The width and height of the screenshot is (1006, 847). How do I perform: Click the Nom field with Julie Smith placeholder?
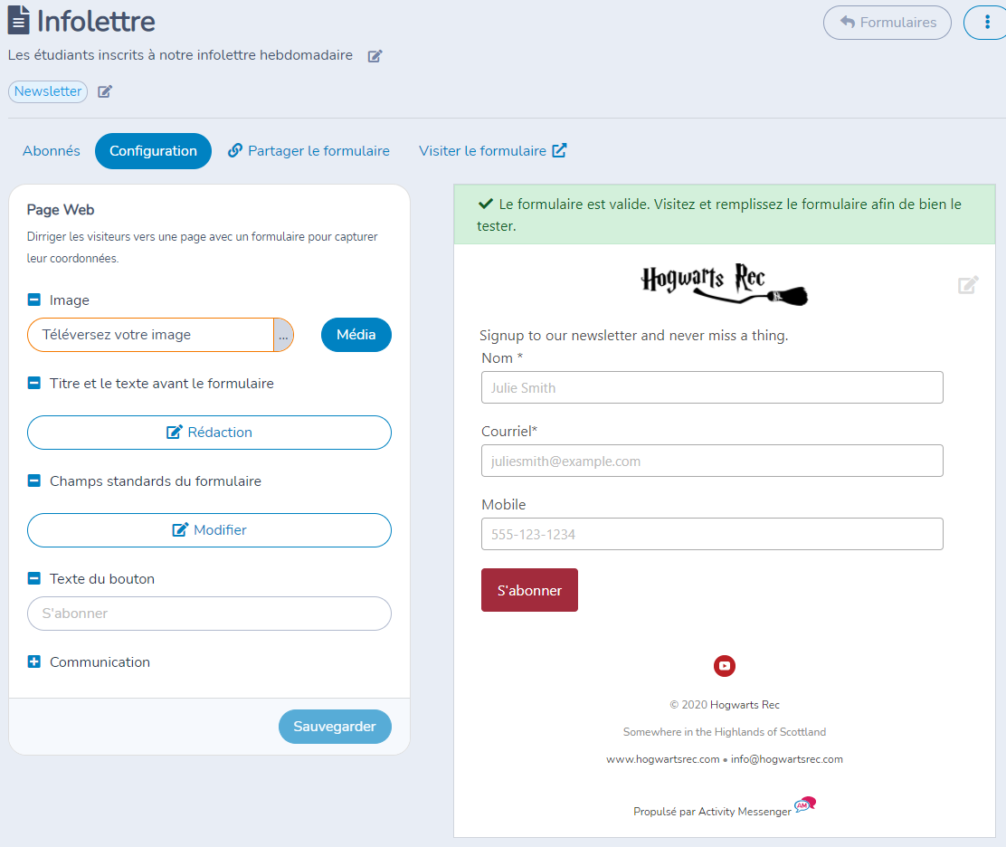point(712,387)
